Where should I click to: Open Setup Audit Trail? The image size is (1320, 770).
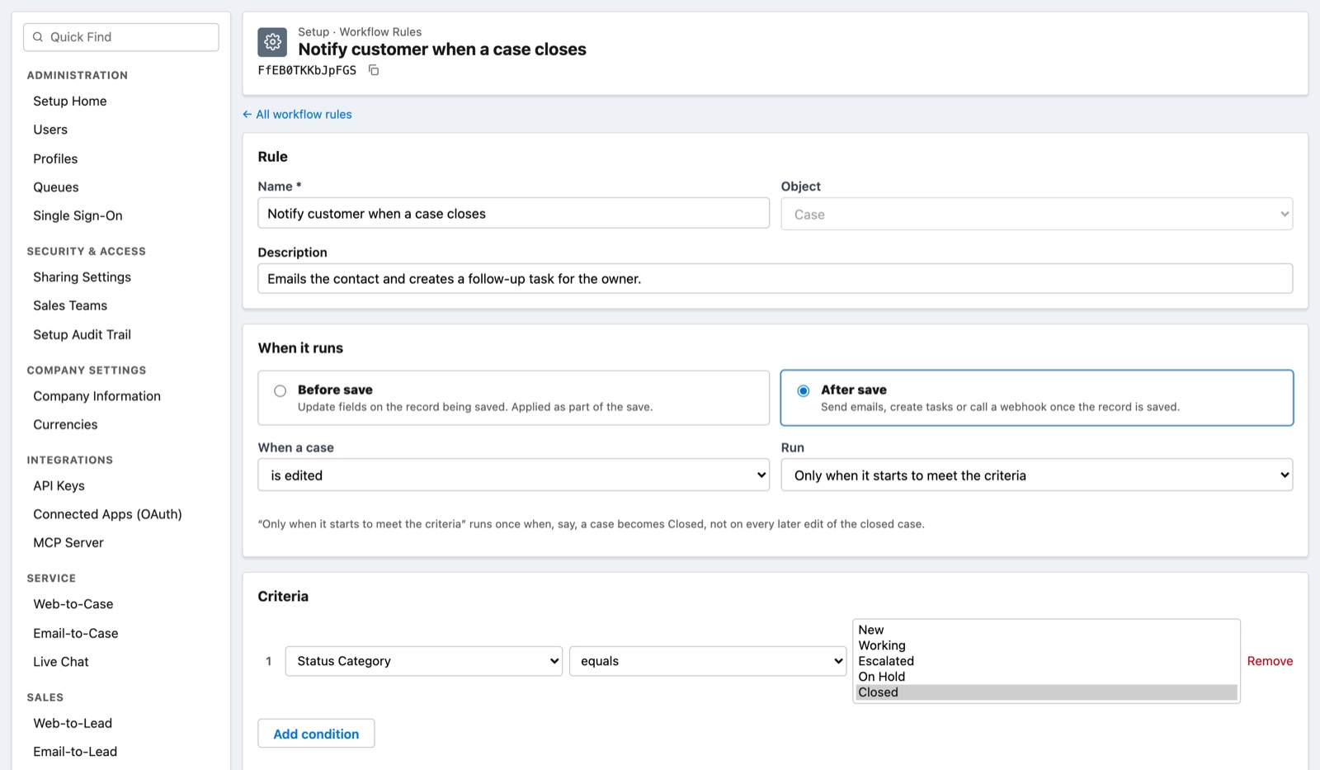tap(82, 334)
